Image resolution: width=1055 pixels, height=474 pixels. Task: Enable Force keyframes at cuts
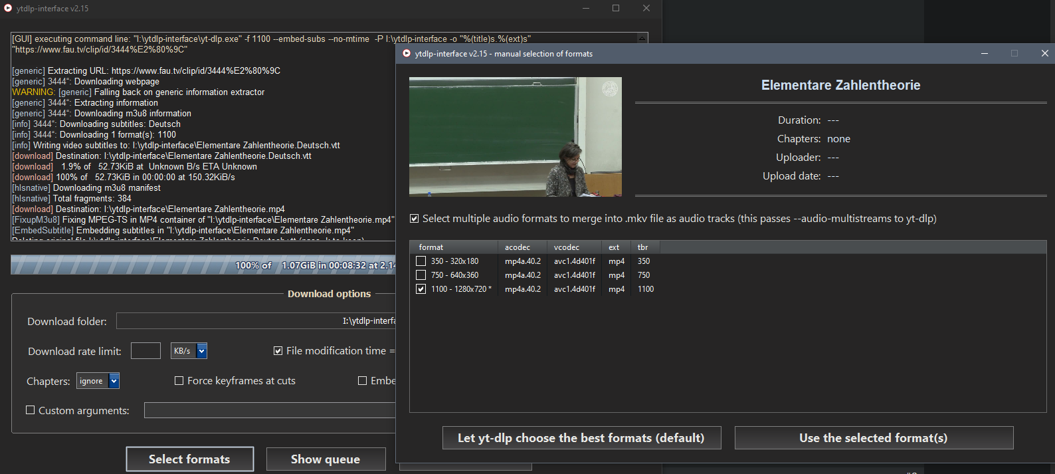(x=179, y=381)
